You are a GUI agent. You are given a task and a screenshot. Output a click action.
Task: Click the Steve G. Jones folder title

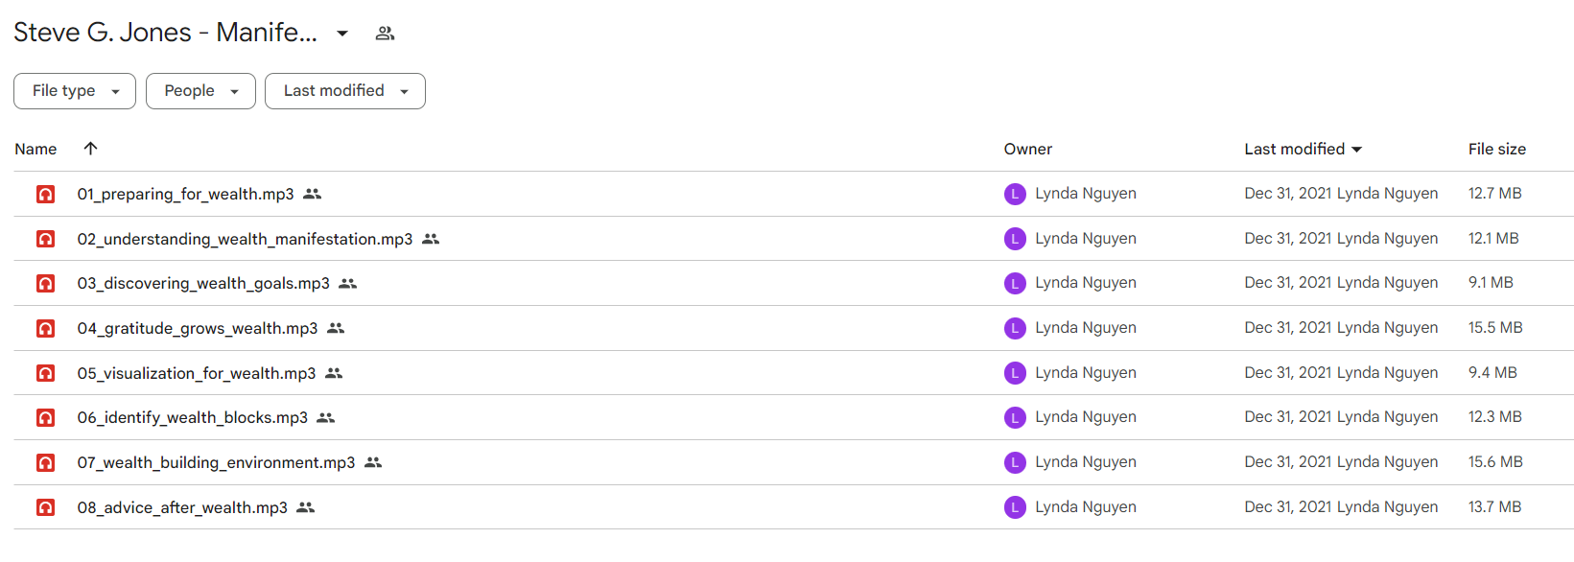(165, 33)
